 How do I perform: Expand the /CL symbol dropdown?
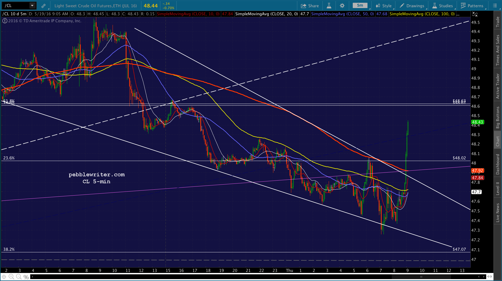32,6
